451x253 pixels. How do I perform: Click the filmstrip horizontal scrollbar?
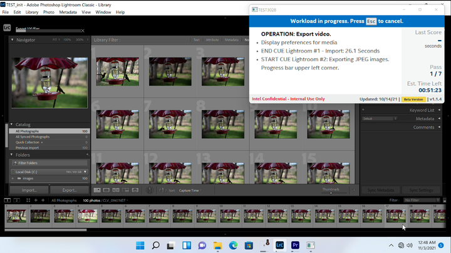tap(46, 230)
